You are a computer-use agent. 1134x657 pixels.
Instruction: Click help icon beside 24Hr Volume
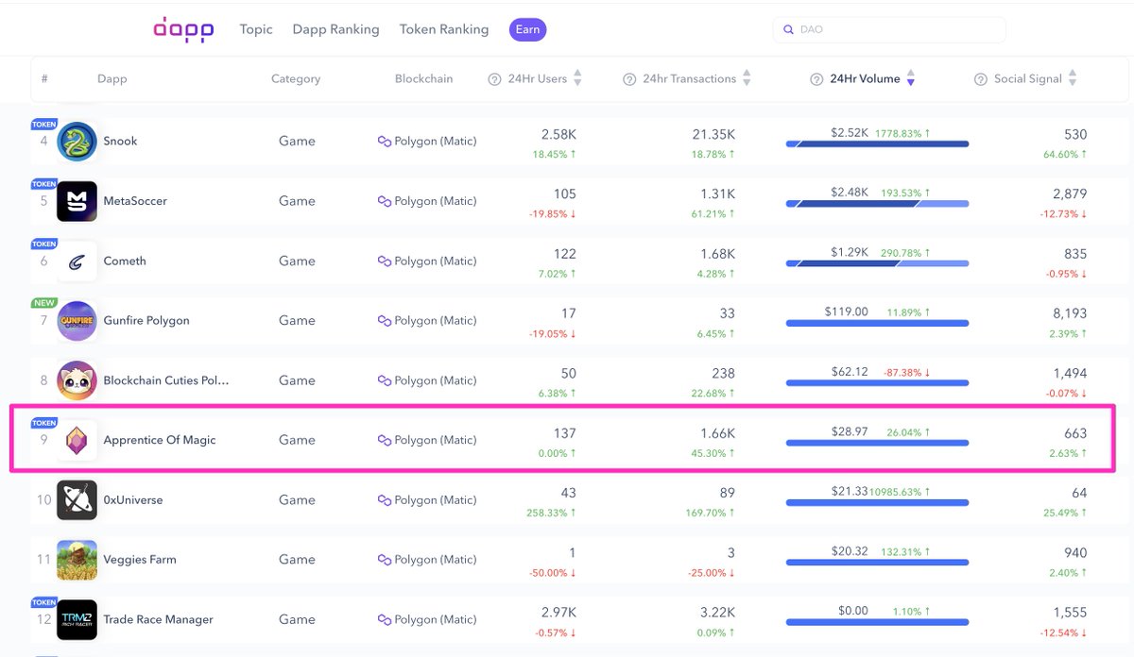(x=816, y=79)
